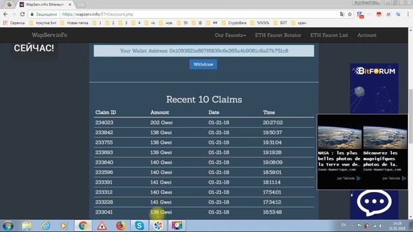Viewport: 413px width, 232px height.
Task: Open the red warning triangle taskbar app
Action: (102, 226)
